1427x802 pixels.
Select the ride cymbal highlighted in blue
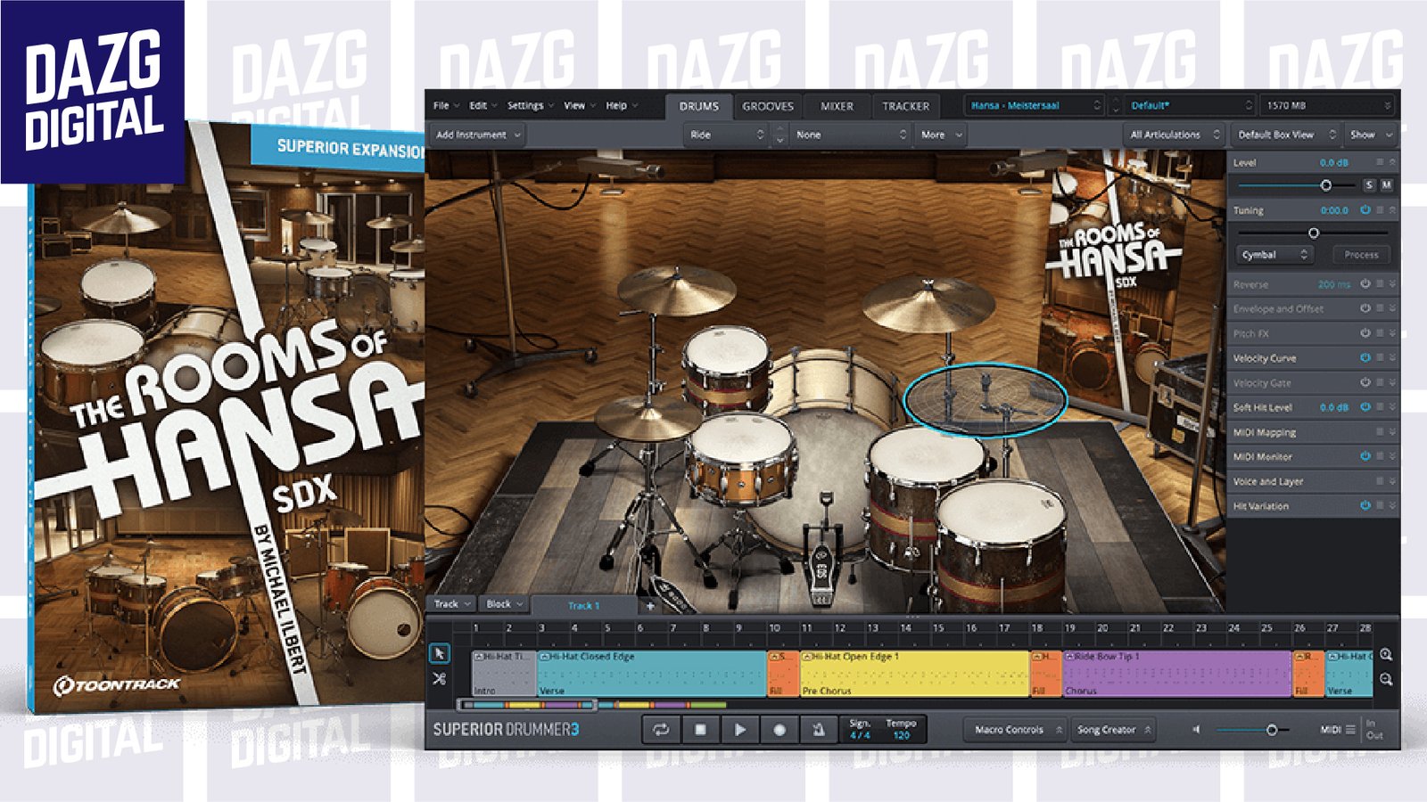tap(985, 398)
